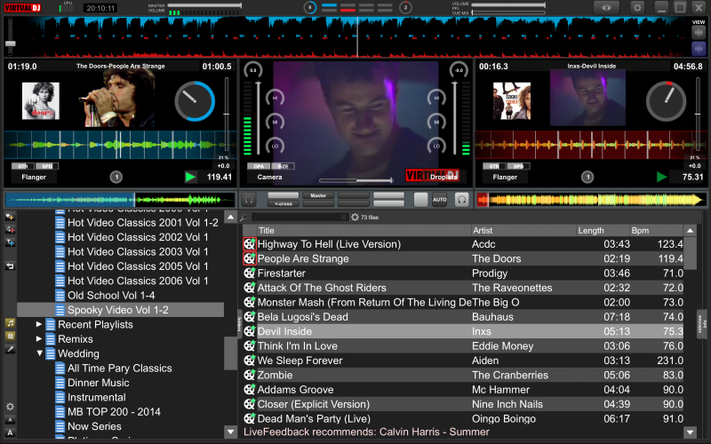Viewport: 711px width, 444px height.
Task: Click the left deck jog wheel
Action: 195,101
